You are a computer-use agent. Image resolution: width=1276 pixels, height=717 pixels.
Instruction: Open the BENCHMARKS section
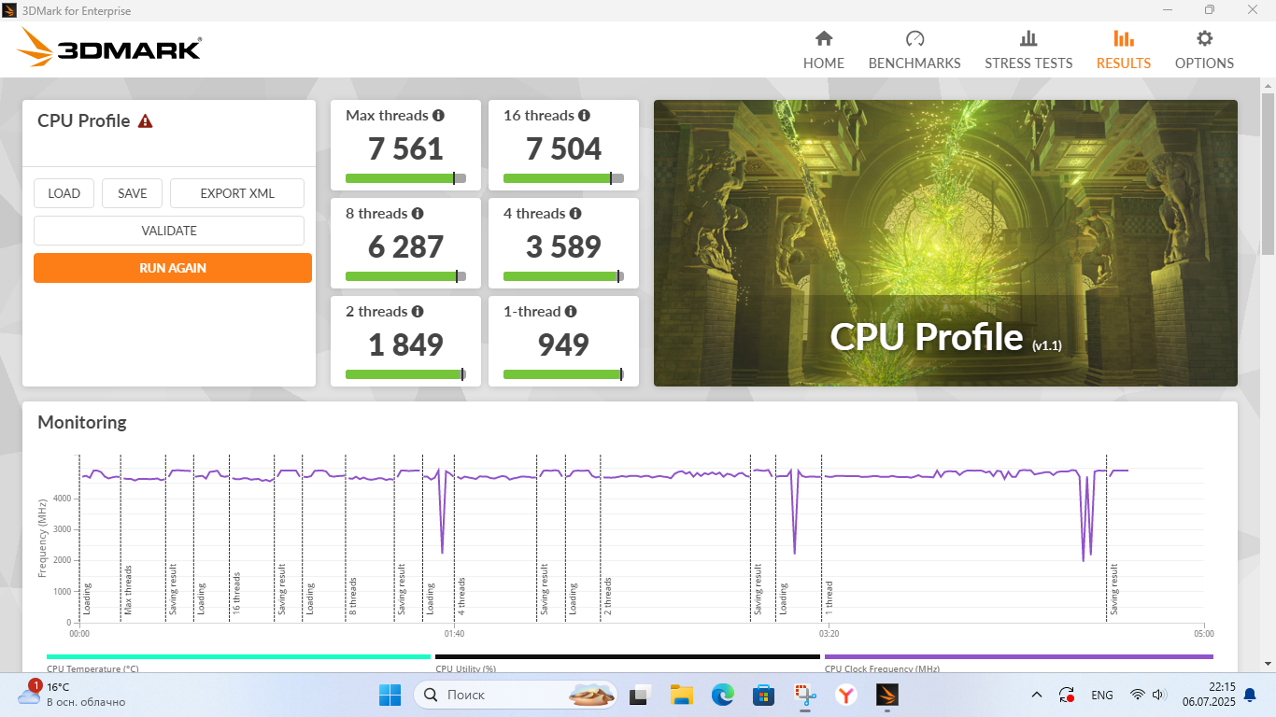click(914, 50)
